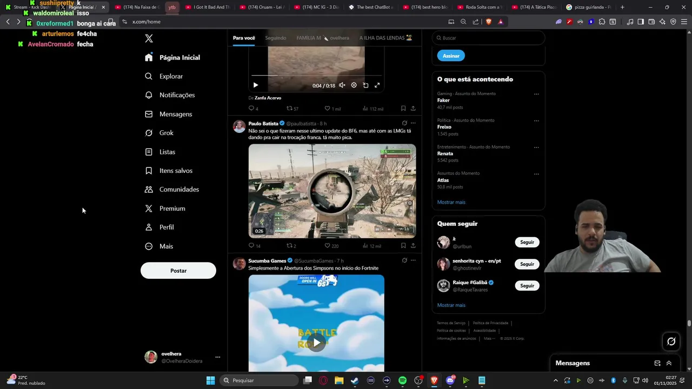Switch to the Para você tab
692x389 pixels.
tap(244, 38)
